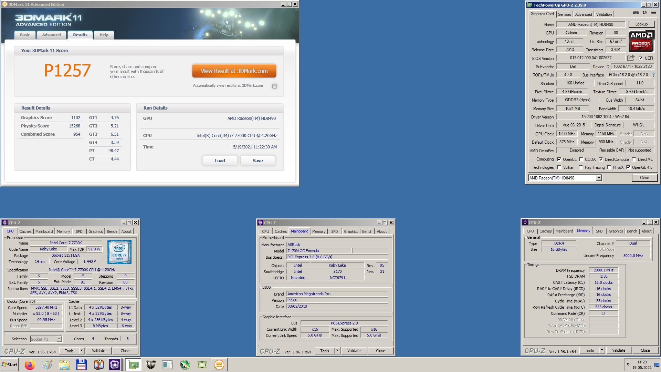Click Tools button in CPU-Z Memory window
The height and width of the screenshot is (372, 661).
(589, 350)
